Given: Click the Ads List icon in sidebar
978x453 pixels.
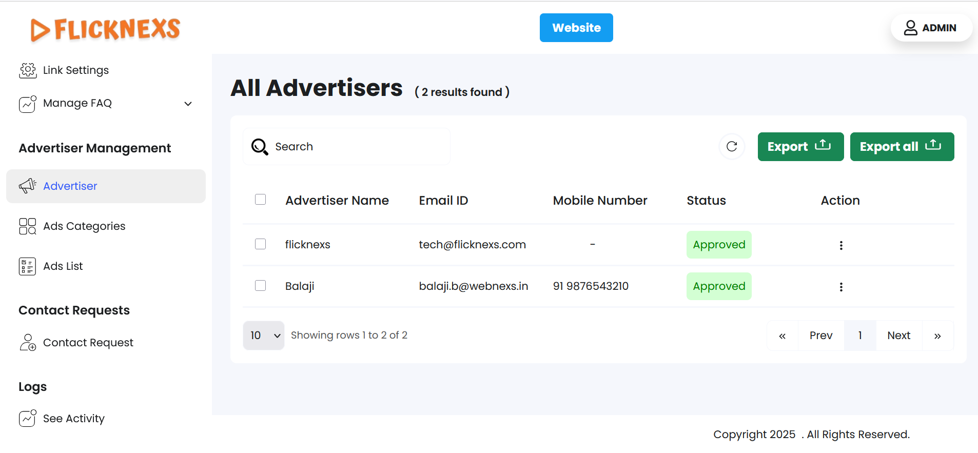Looking at the screenshot, I should tap(28, 266).
